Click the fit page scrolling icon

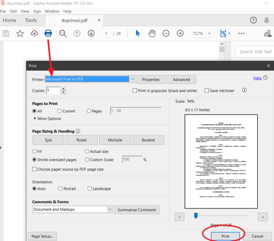click(x=223, y=33)
